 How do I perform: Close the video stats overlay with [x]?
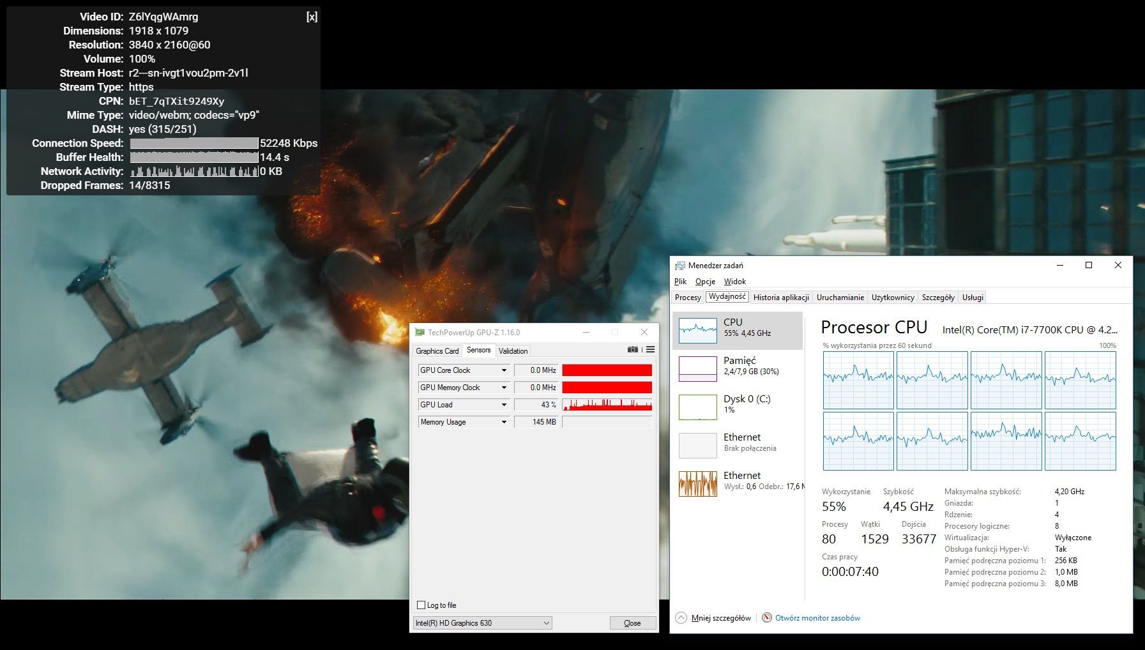pos(312,17)
